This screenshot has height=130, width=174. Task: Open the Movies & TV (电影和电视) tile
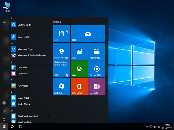[97, 51]
